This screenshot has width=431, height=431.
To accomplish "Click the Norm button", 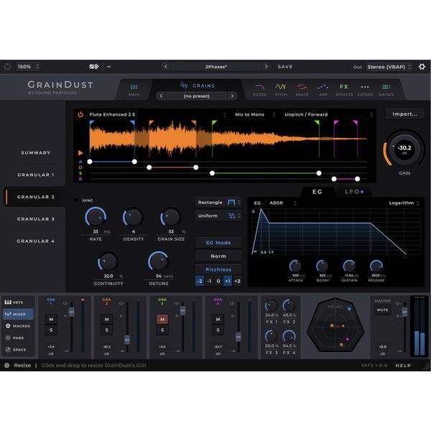I will tap(218, 256).
